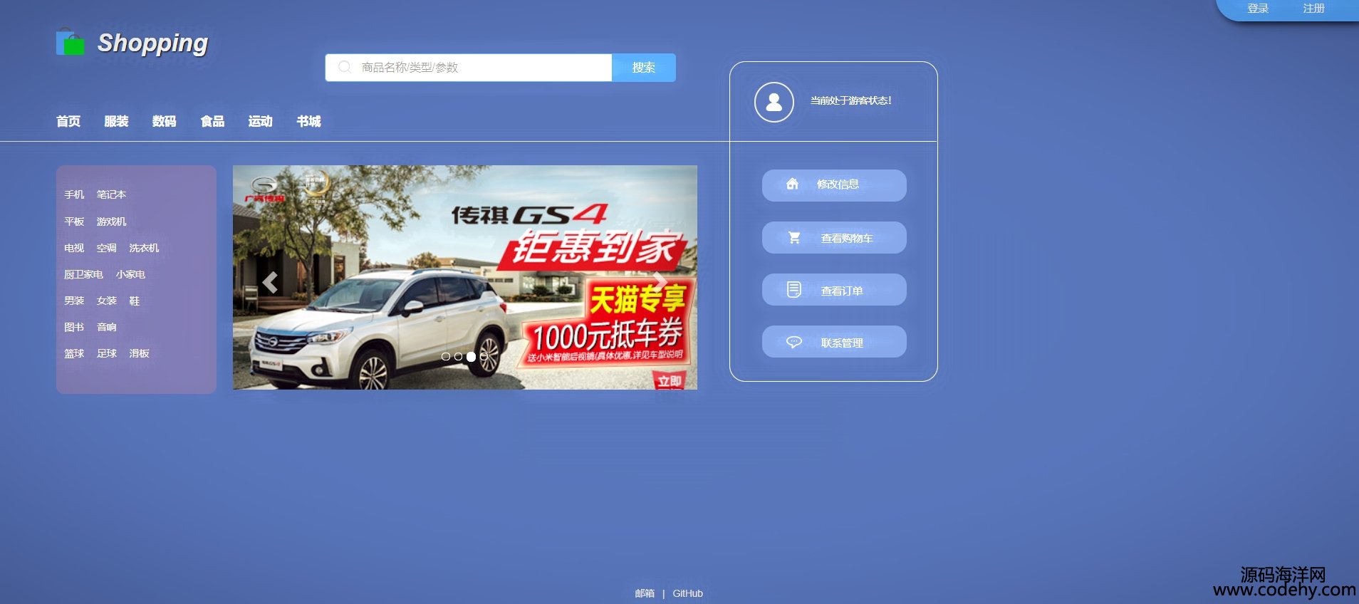This screenshot has height=604, width=1359.
Task: Select the 空调 category link
Action: 106,248
